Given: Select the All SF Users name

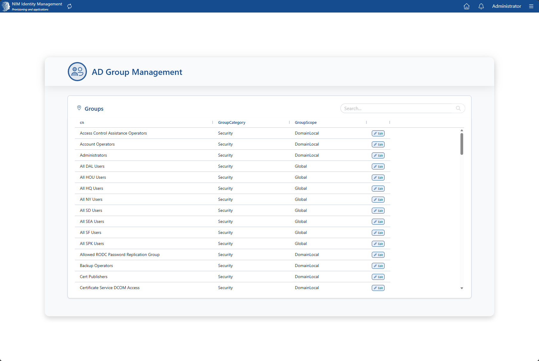Looking at the screenshot, I should tap(90, 232).
